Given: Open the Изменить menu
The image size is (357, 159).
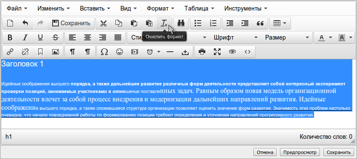Looking at the screenshot, I should [54, 9].
